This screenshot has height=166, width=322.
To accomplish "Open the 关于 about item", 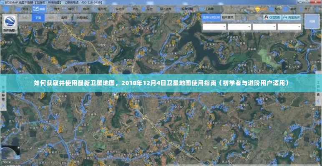I will point(304,9).
